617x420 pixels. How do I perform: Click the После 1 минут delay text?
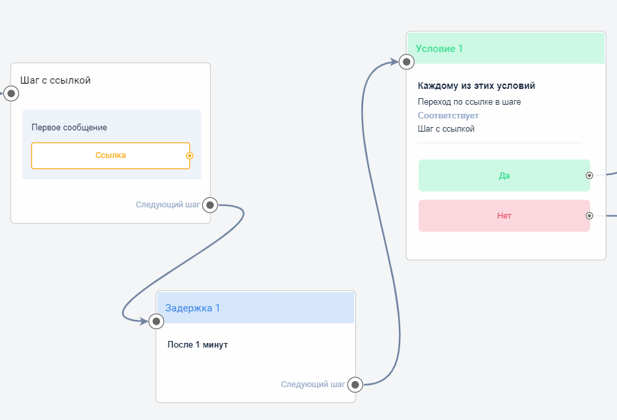tap(198, 345)
